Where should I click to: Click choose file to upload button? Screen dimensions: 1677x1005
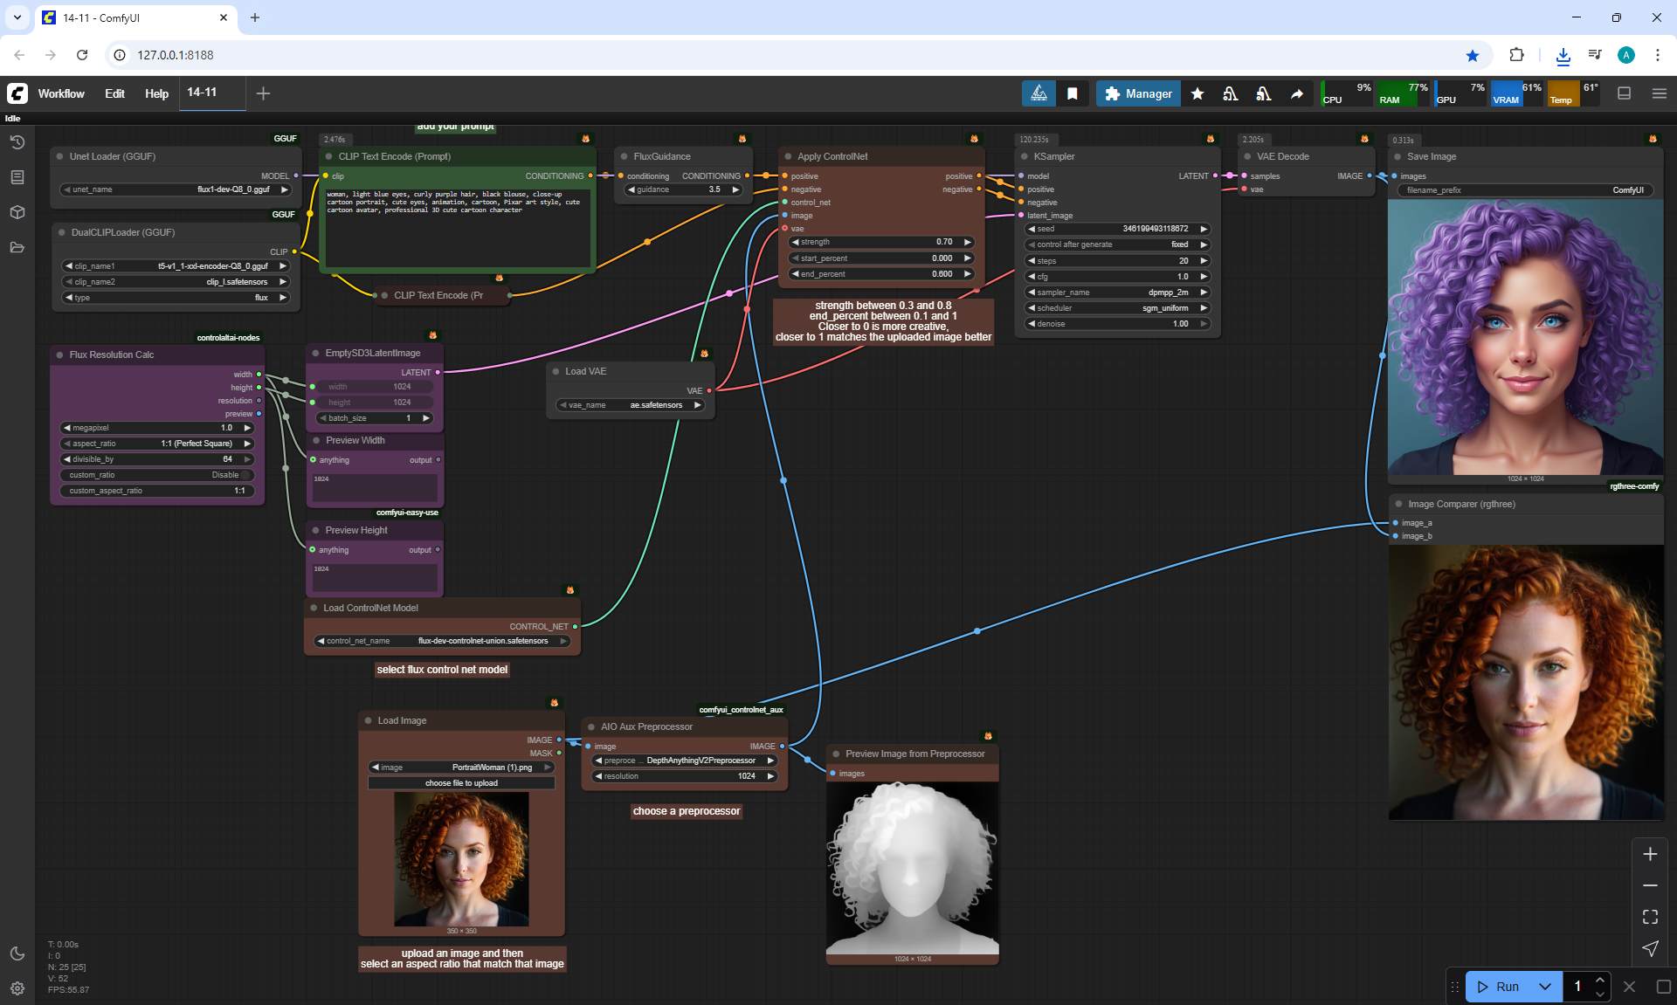tap(461, 783)
